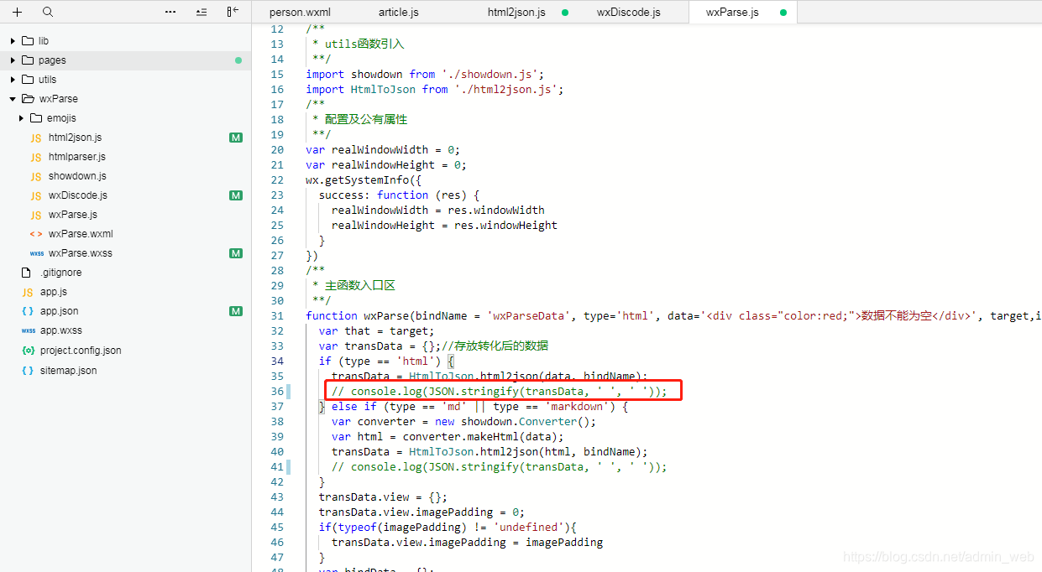1042x572 pixels.
Task: Open the file search magnifier icon
Action: pyautogui.click(x=48, y=12)
